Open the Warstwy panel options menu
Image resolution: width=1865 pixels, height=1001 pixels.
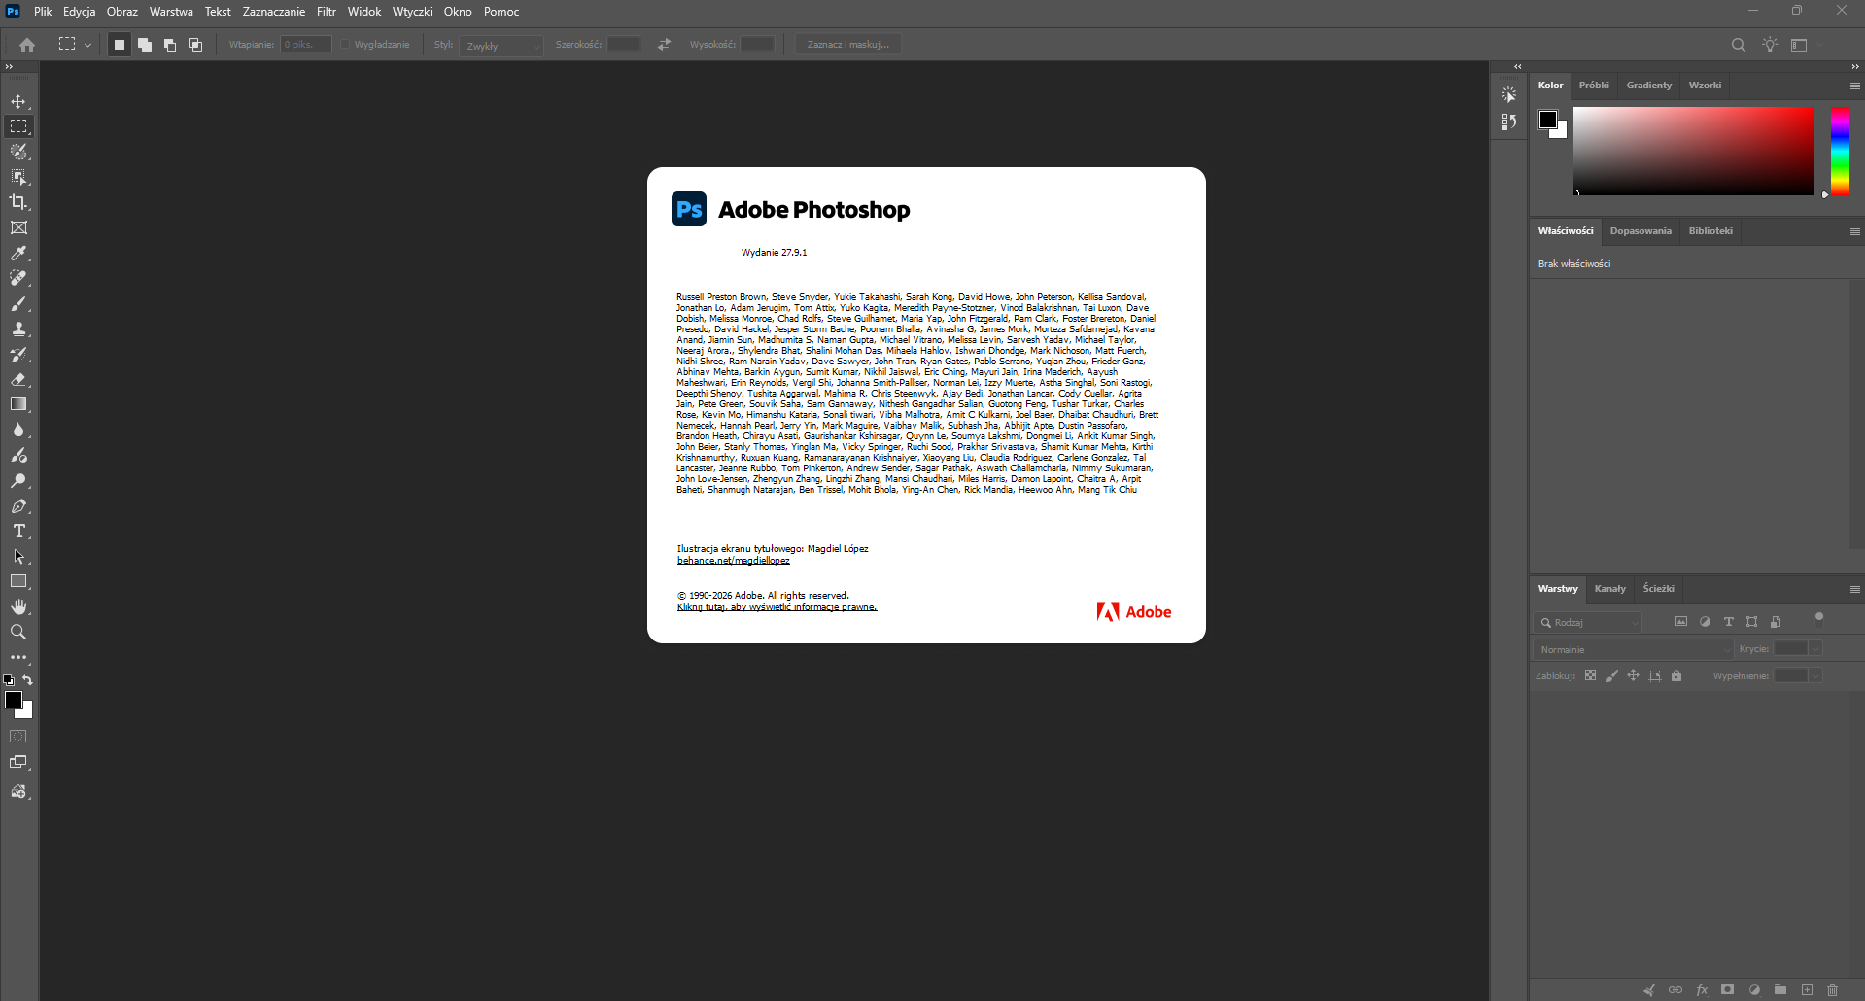tap(1854, 589)
